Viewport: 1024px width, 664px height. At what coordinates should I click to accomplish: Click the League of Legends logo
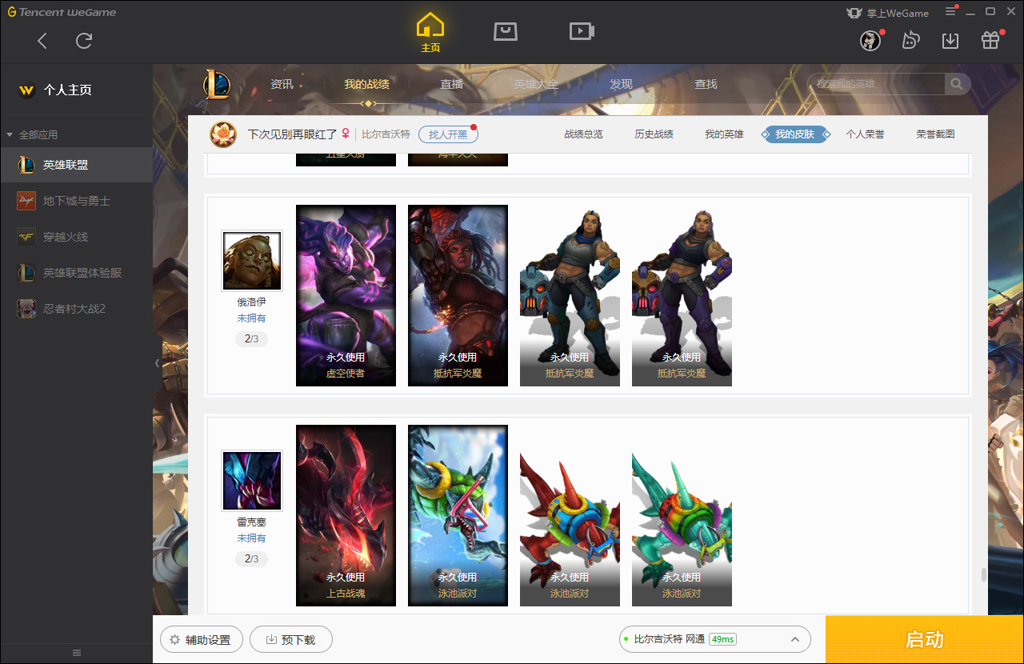click(216, 84)
